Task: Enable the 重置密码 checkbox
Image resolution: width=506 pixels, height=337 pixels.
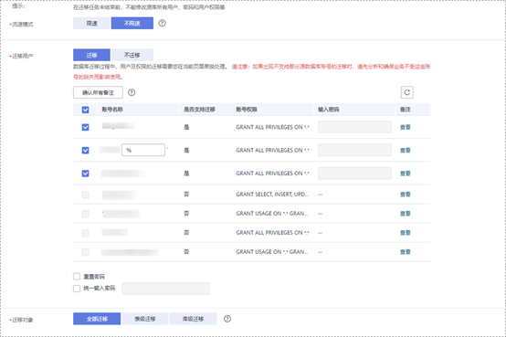Action: point(77,277)
